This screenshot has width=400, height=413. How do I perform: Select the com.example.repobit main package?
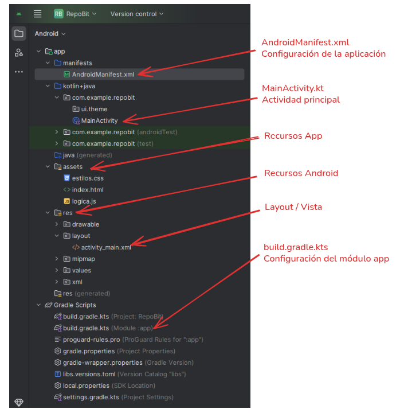pos(103,98)
